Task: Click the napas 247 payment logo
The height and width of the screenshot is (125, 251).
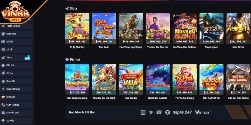Action: click(x=182, y=112)
